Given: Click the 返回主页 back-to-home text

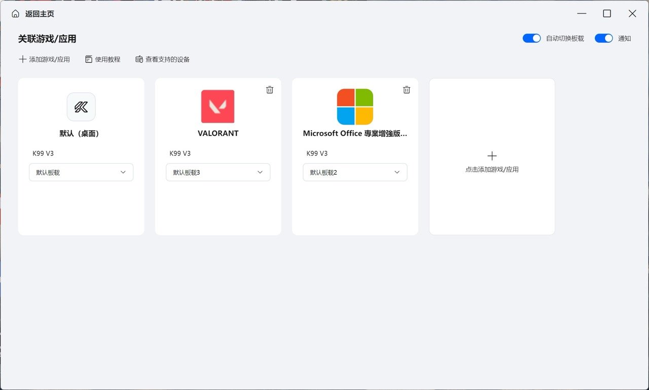Looking at the screenshot, I should coord(40,14).
